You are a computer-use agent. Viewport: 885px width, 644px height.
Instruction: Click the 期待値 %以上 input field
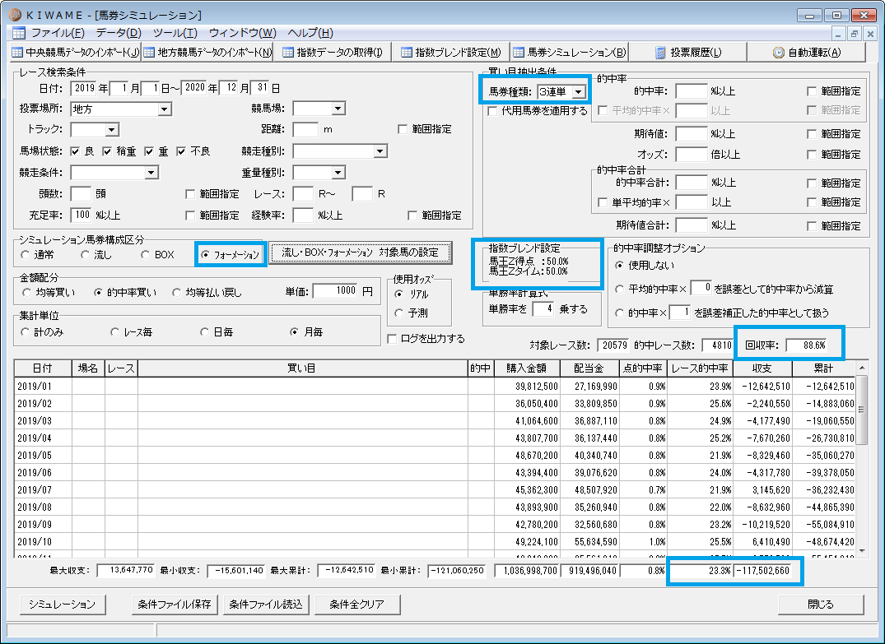(x=691, y=134)
